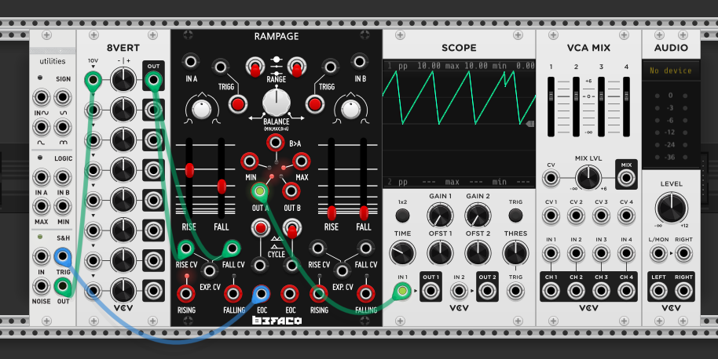Toggle the Scope TRIG button
Screen dimensions: 718x359
tap(515, 215)
